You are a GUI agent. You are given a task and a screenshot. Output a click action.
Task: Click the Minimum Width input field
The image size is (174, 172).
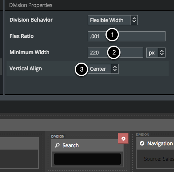pyautogui.click(x=115, y=53)
